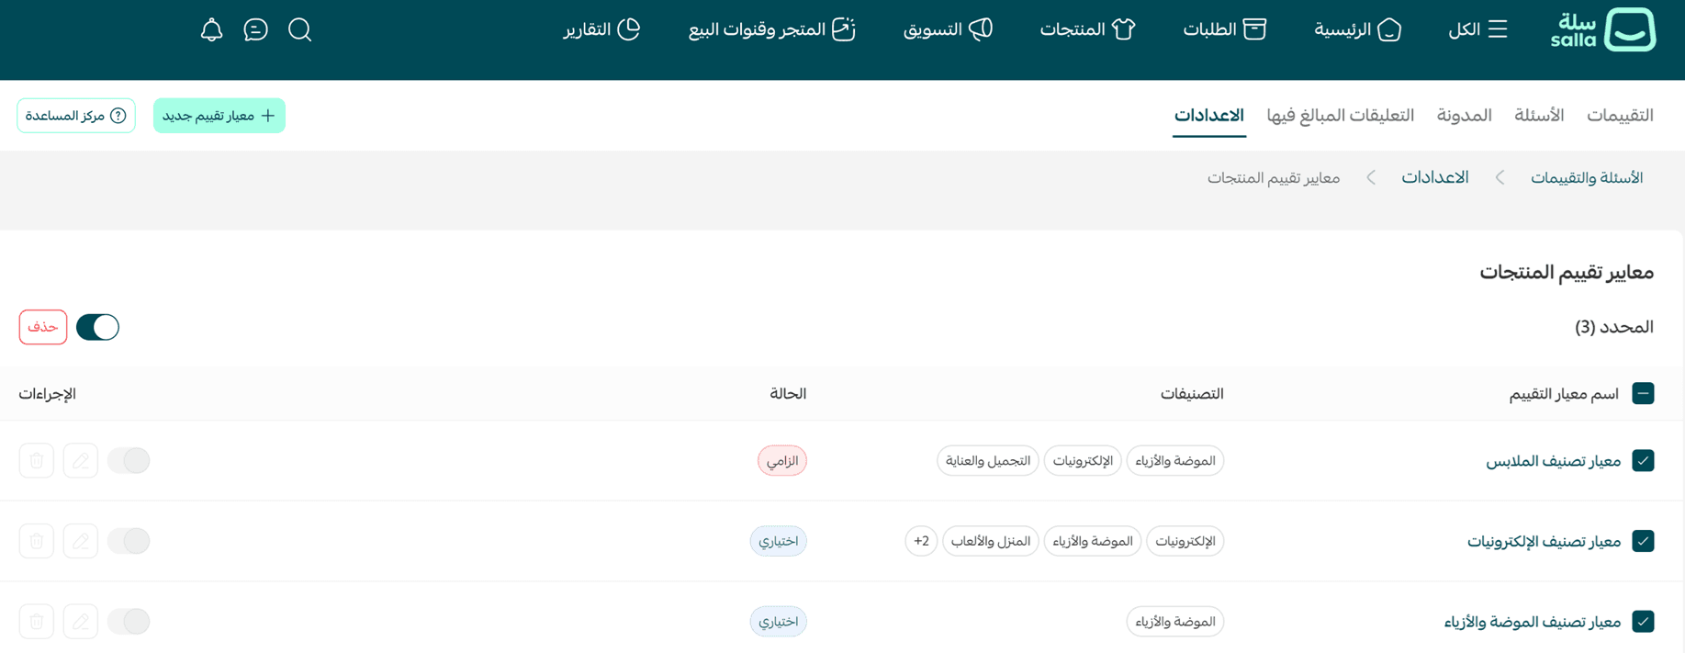Click الإلكترونيات chip in الإلكترونيات criterion row
The image size is (1685, 653).
point(1185,541)
